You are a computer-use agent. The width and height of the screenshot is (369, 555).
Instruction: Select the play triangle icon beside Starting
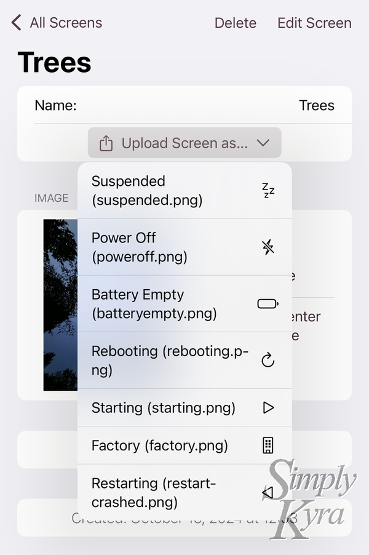(267, 408)
